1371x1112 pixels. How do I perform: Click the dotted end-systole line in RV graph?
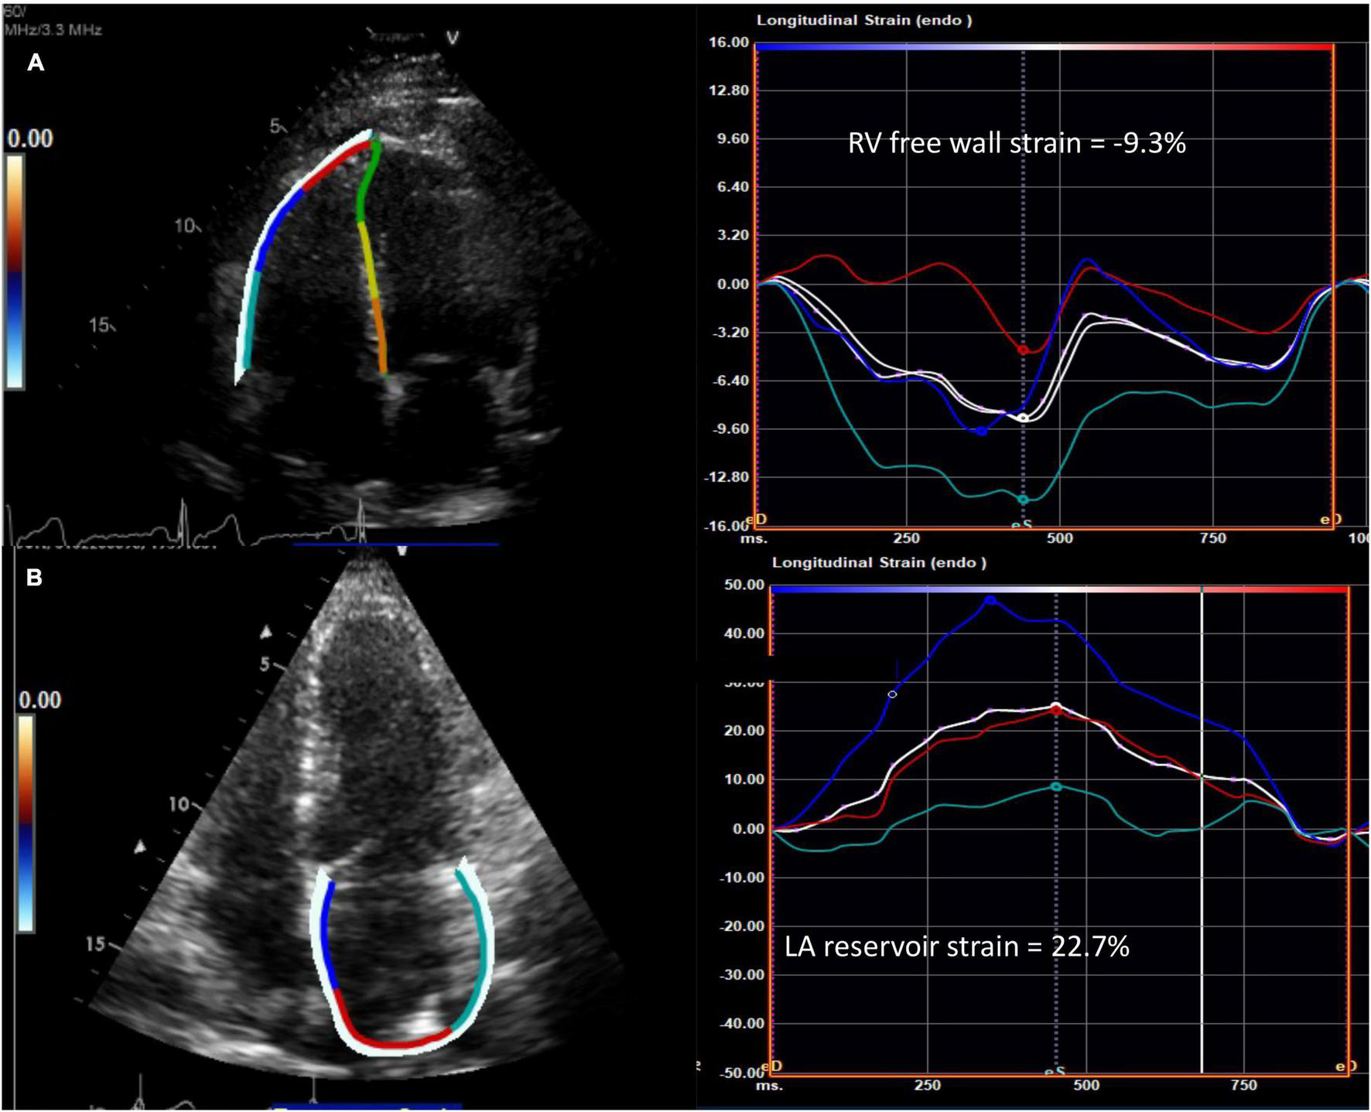(1024, 193)
